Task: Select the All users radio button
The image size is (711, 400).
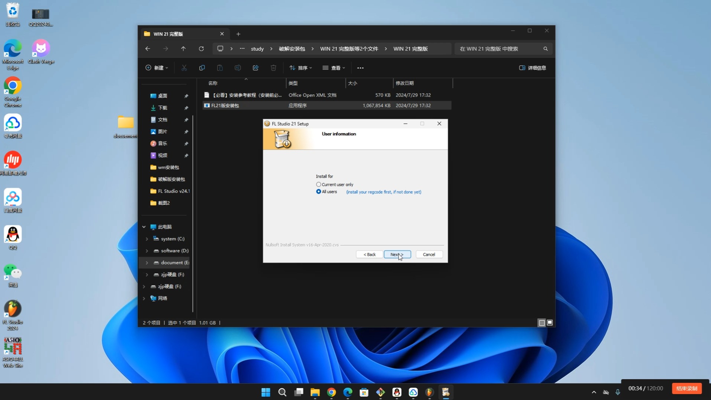Action: pos(318,192)
